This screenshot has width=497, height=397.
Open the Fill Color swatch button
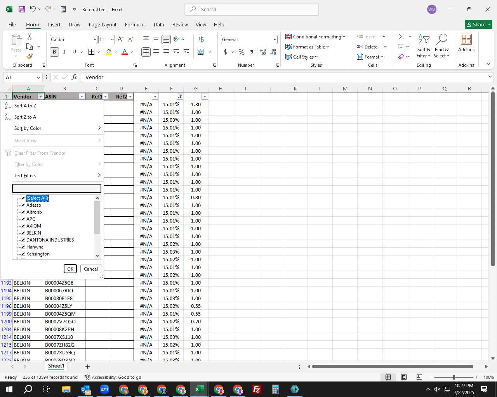click(x=109, y=52)
